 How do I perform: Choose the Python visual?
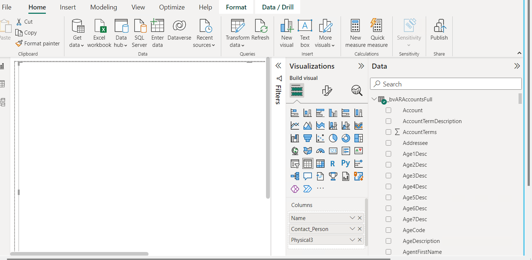346,164
